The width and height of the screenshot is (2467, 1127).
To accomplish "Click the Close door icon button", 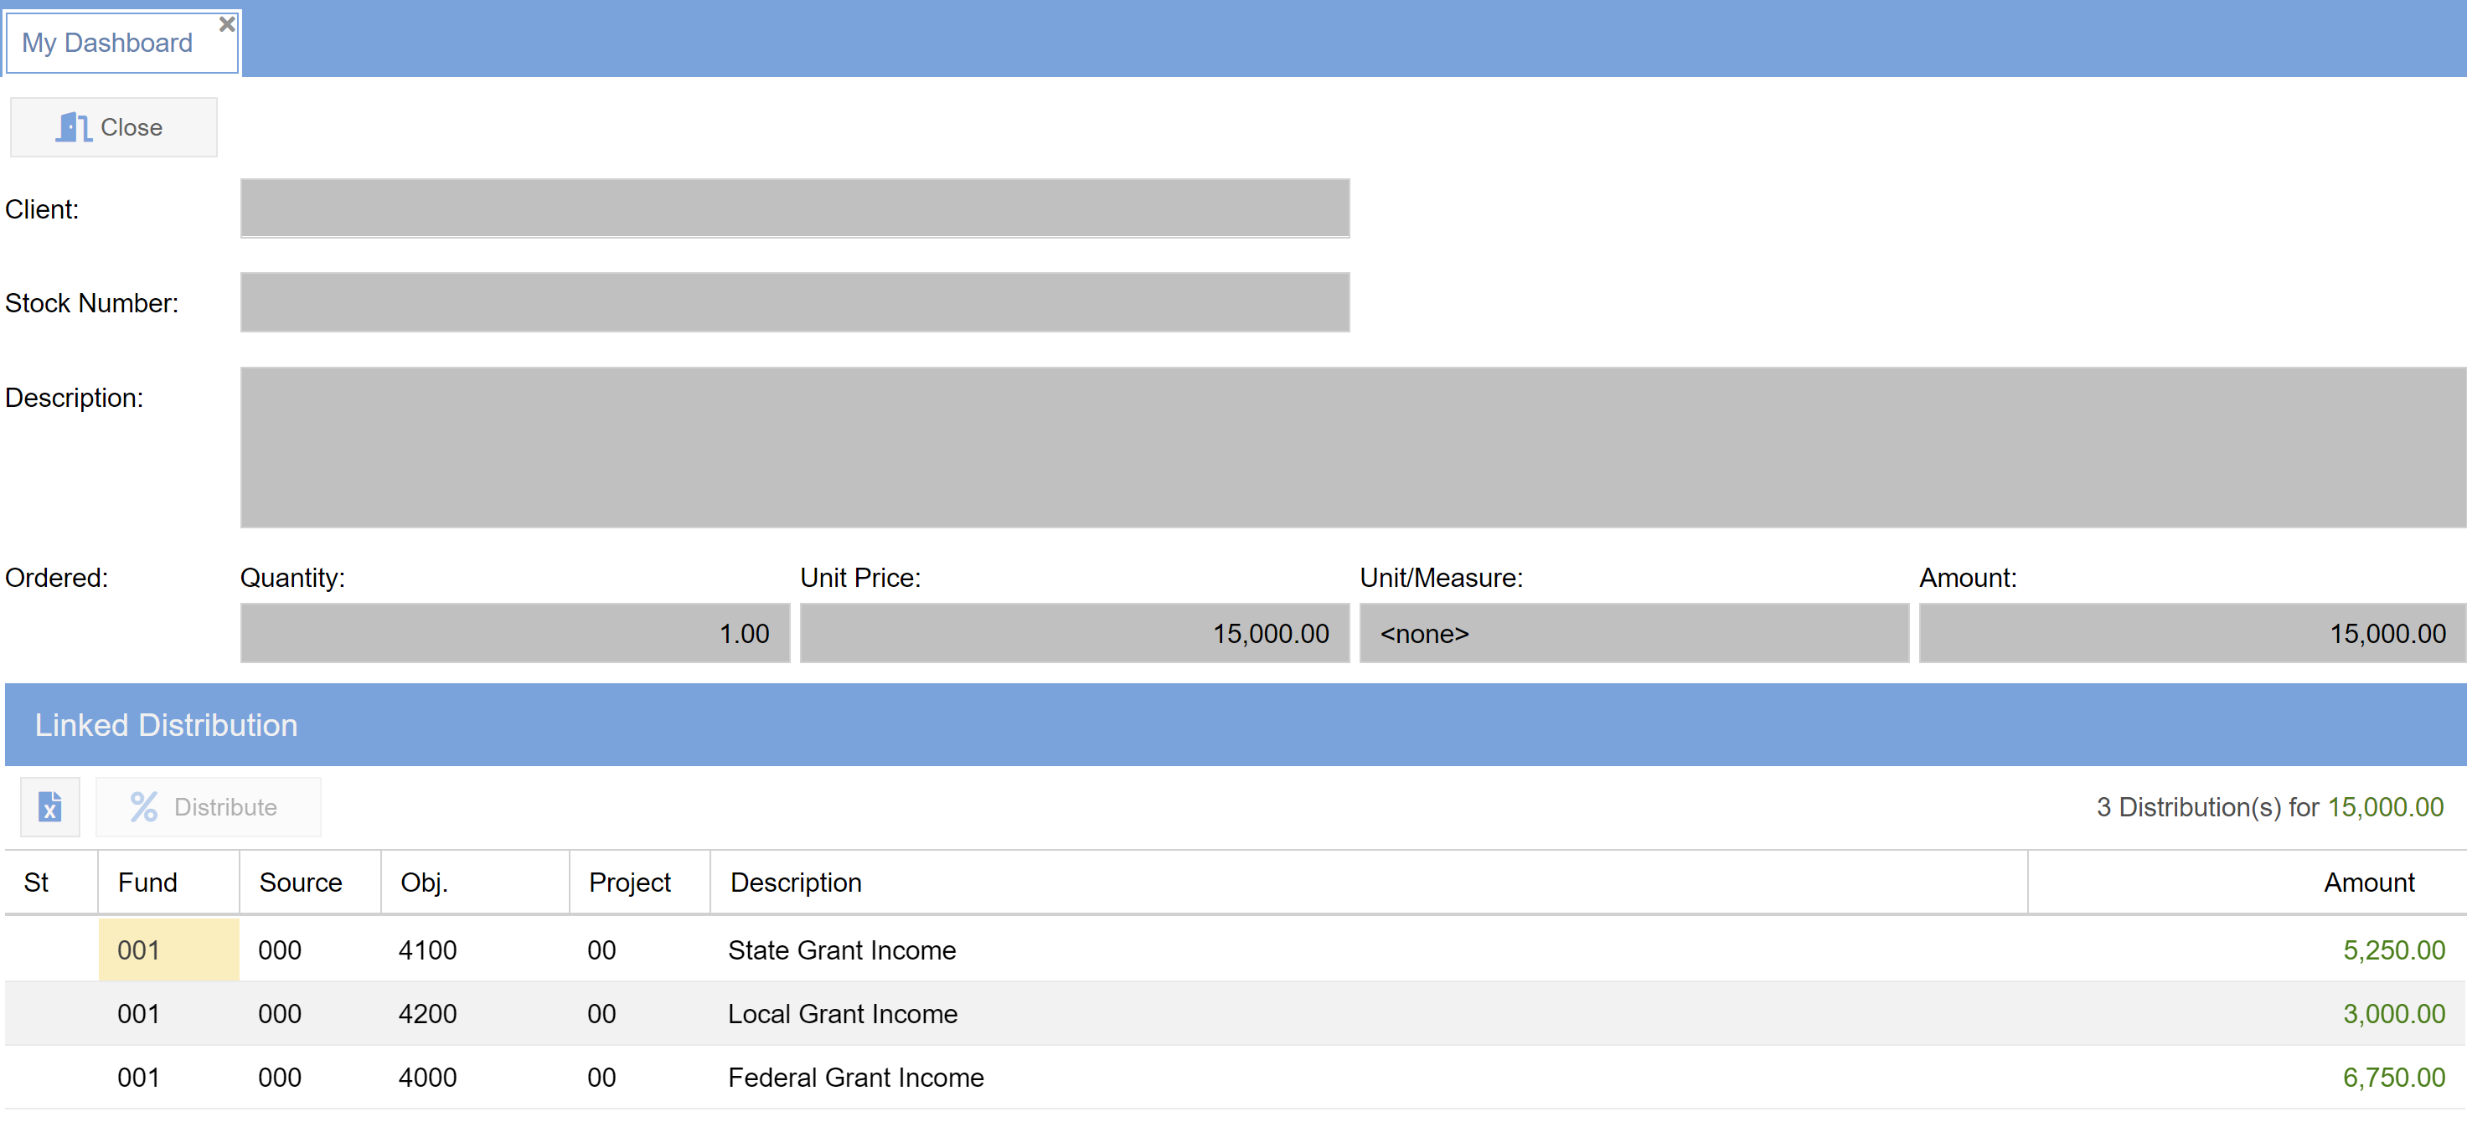I will [x=113, y=127].
